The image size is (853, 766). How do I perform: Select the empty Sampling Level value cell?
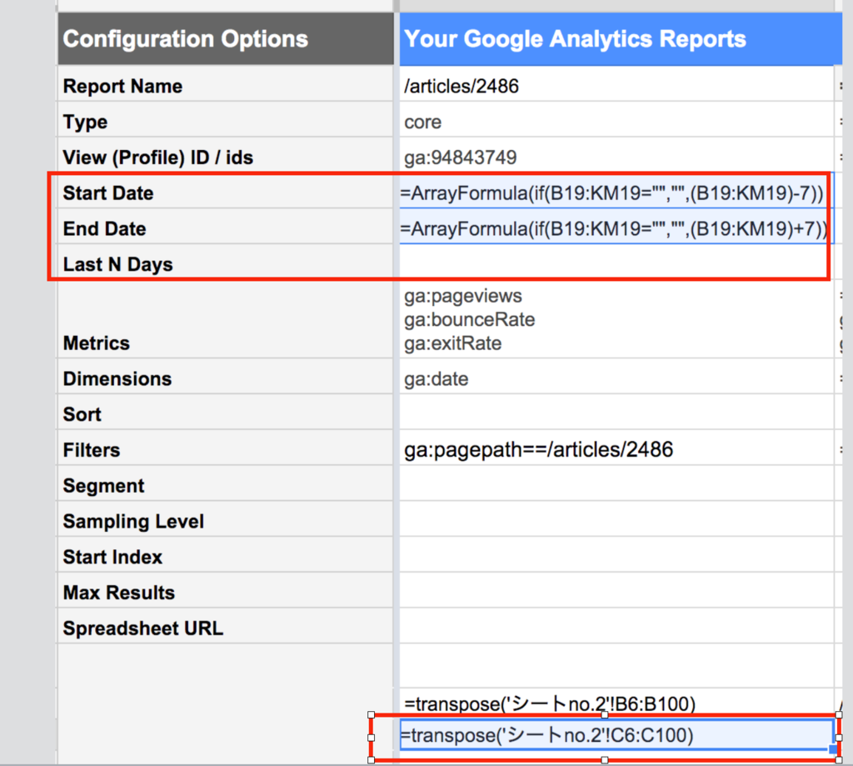616,521
